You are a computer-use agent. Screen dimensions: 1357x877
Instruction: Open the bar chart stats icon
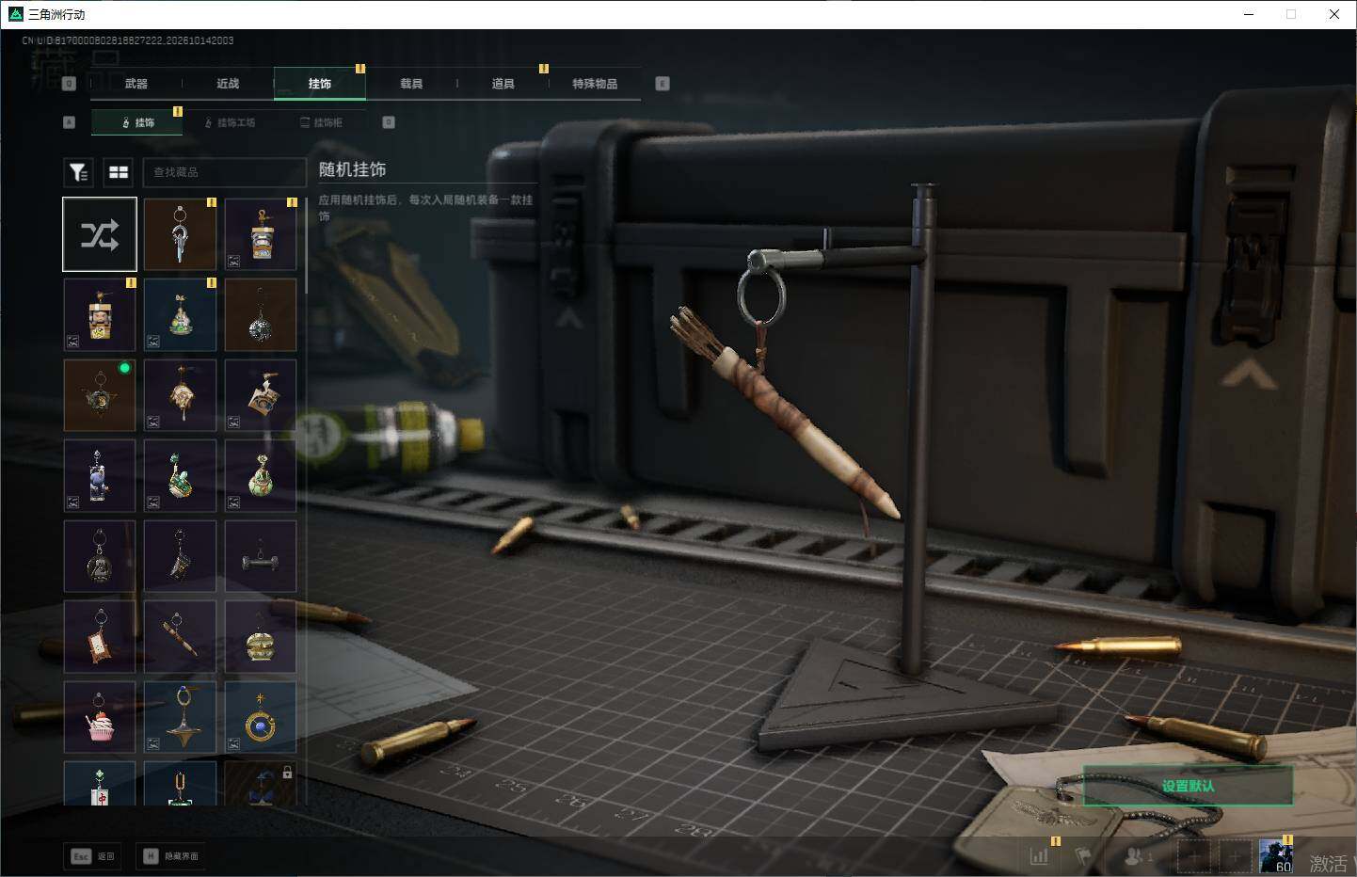(1039, 856)
